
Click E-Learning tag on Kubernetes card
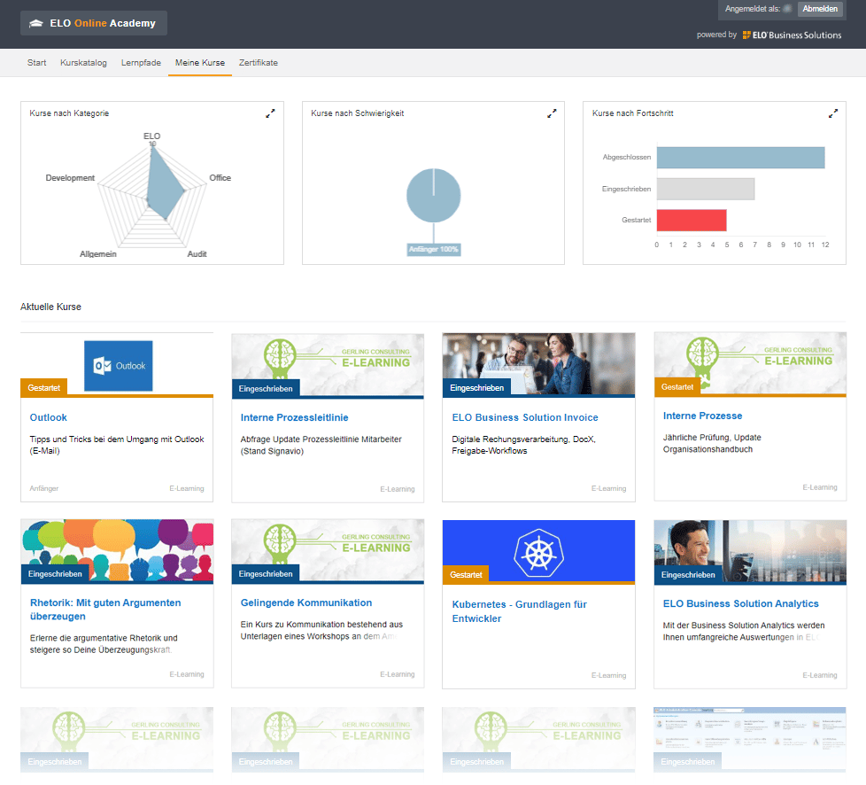(x=608, y=675)
